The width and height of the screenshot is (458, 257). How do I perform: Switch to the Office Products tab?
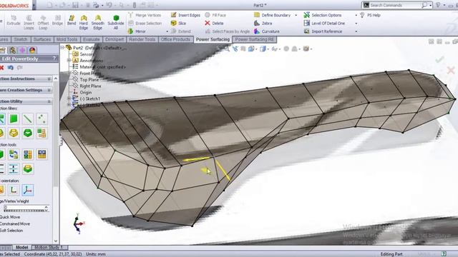[175, 39]
